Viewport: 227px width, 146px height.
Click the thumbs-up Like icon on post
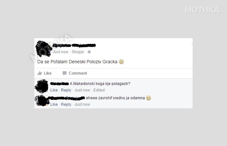point(40,73)
